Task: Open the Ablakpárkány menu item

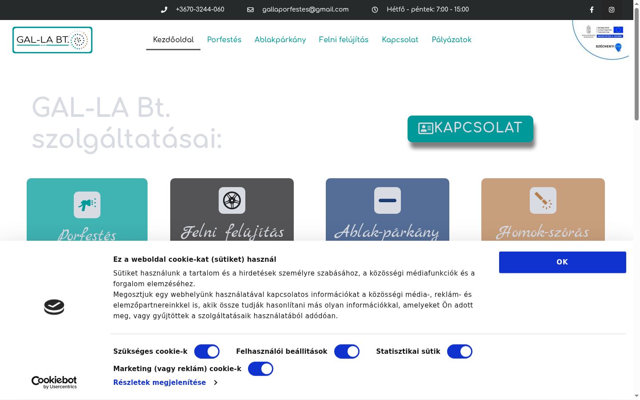Action: [280, 40]
